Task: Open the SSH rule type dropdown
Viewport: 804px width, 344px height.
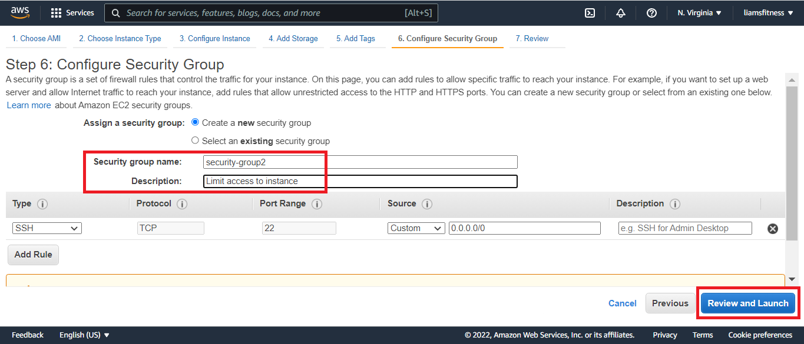Action: coord(47,228)
